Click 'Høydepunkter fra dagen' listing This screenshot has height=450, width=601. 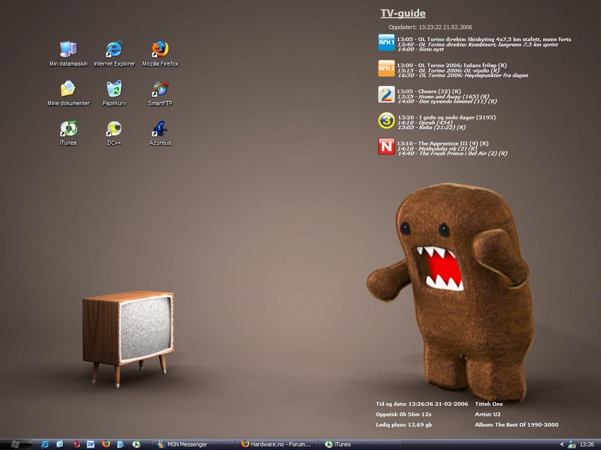click(463, 76)
